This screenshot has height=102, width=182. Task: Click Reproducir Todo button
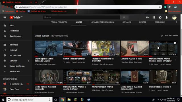tap(60, 36)
